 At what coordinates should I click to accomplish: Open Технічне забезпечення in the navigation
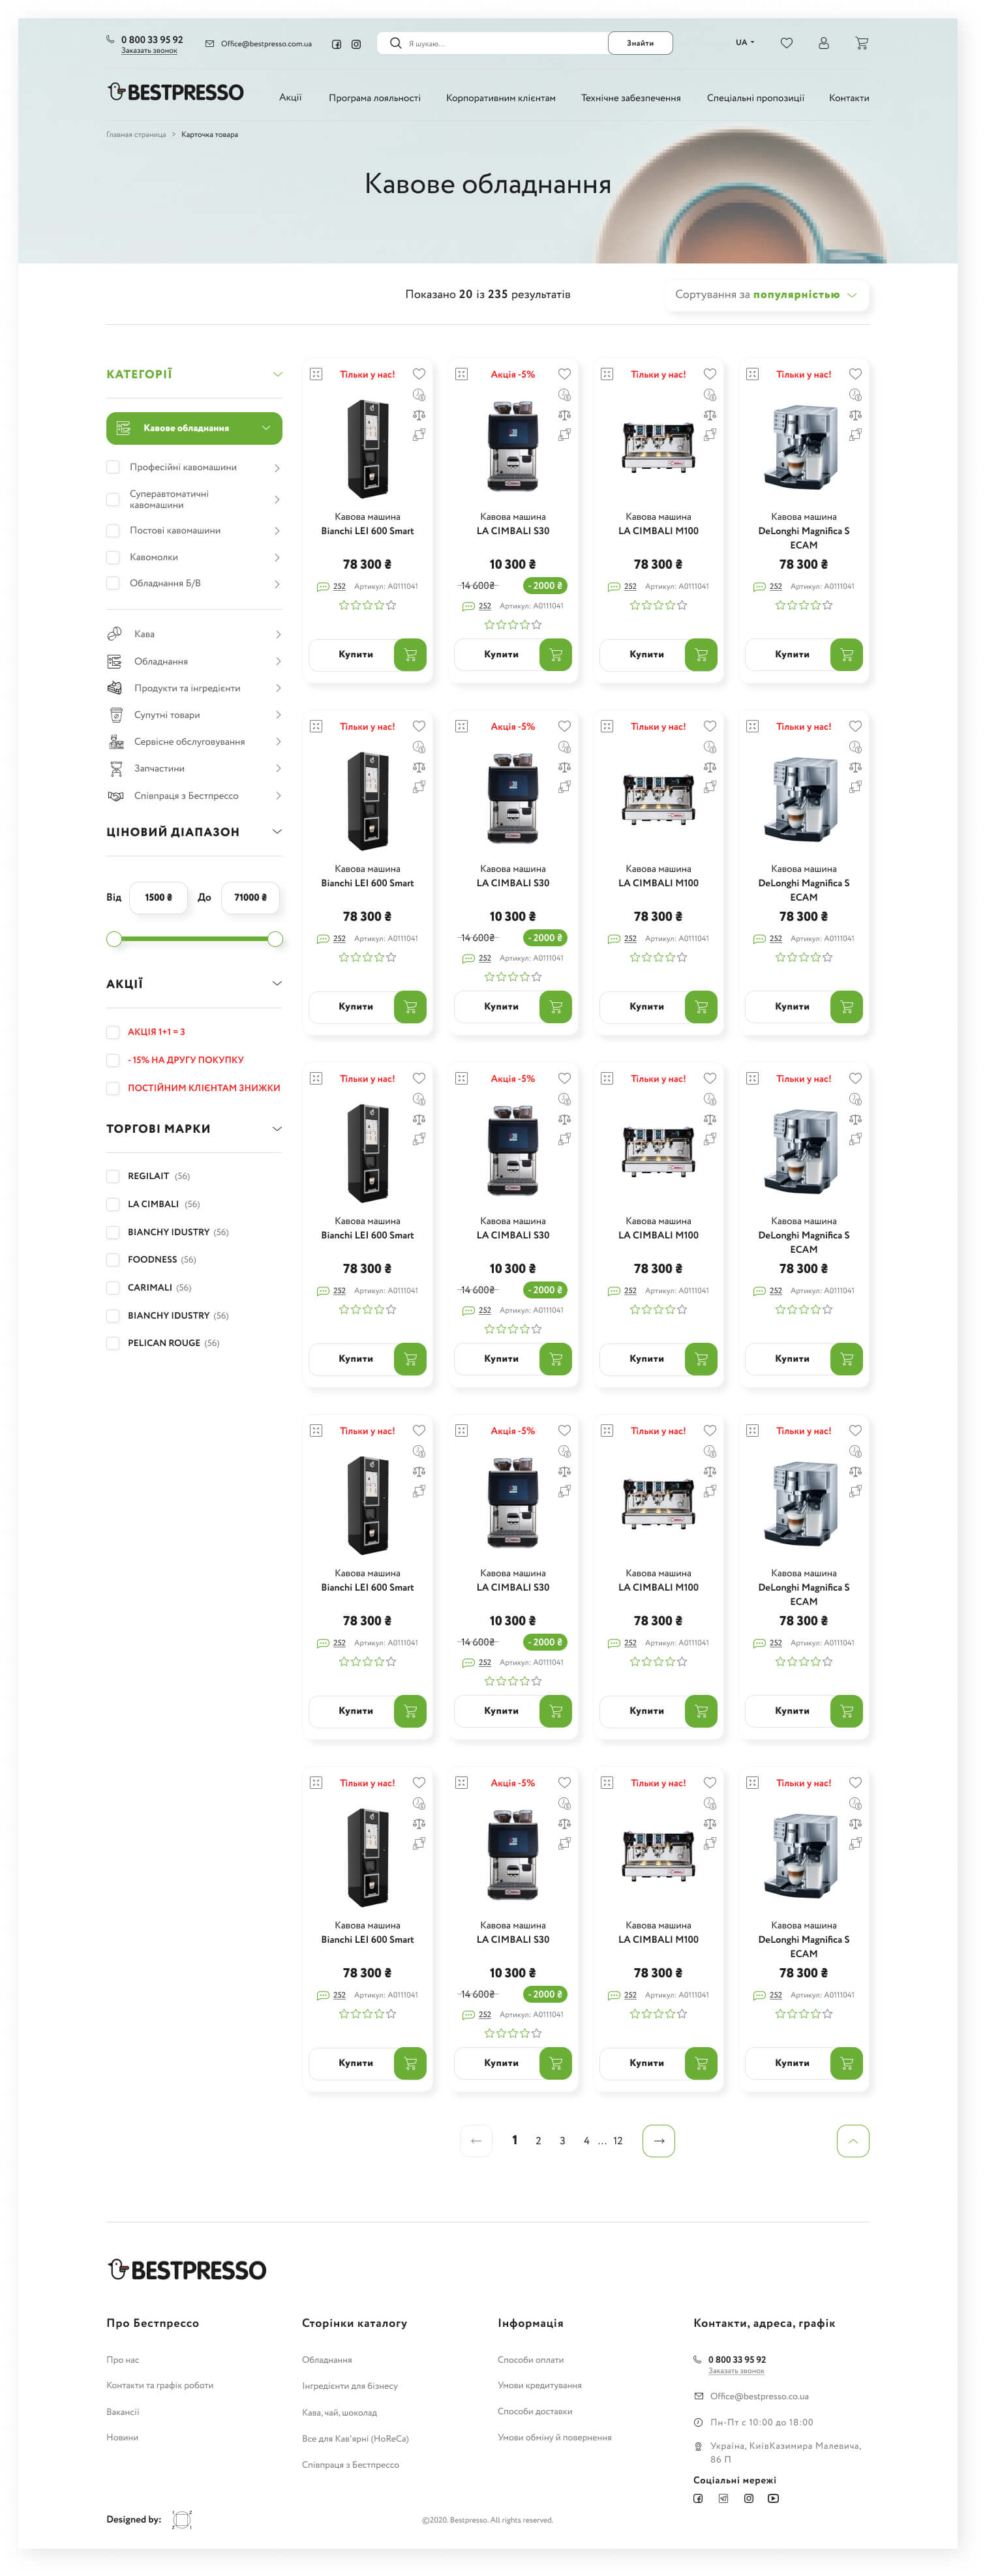[630, 98]
